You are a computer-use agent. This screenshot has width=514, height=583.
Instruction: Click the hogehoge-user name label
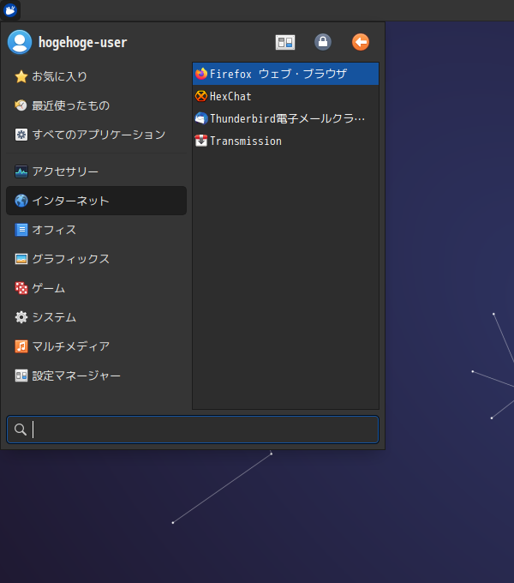(83, 42)
